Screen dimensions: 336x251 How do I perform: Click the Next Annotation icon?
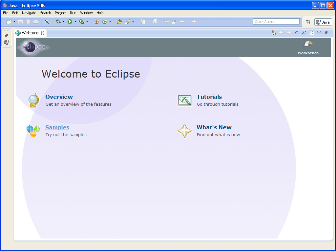click(143, 22)
